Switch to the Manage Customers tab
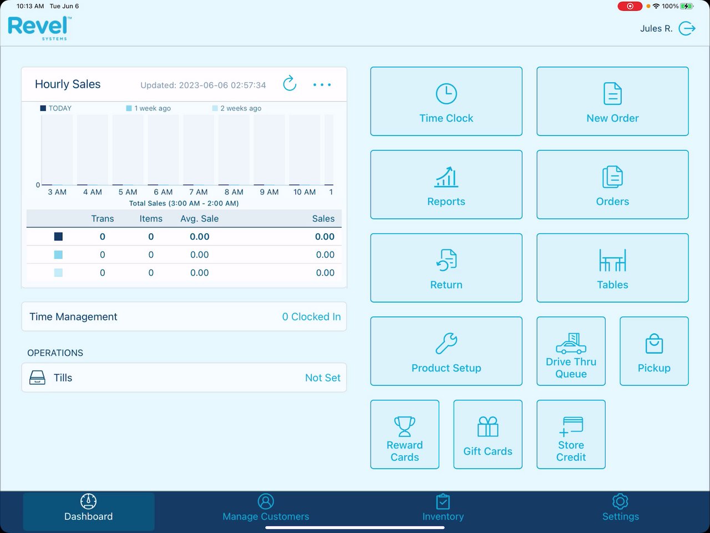Viewport: 710px width, 533px height. tap(266, 509)
